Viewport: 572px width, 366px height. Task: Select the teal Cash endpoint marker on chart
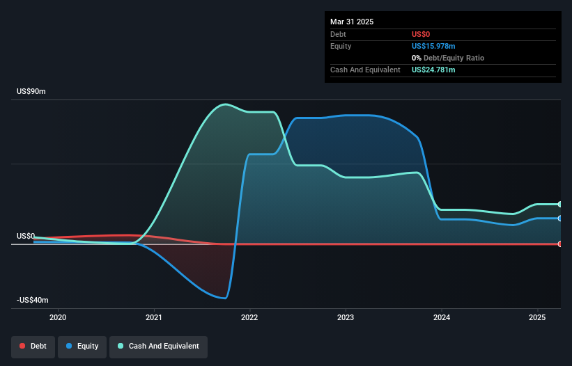point(560,205)
